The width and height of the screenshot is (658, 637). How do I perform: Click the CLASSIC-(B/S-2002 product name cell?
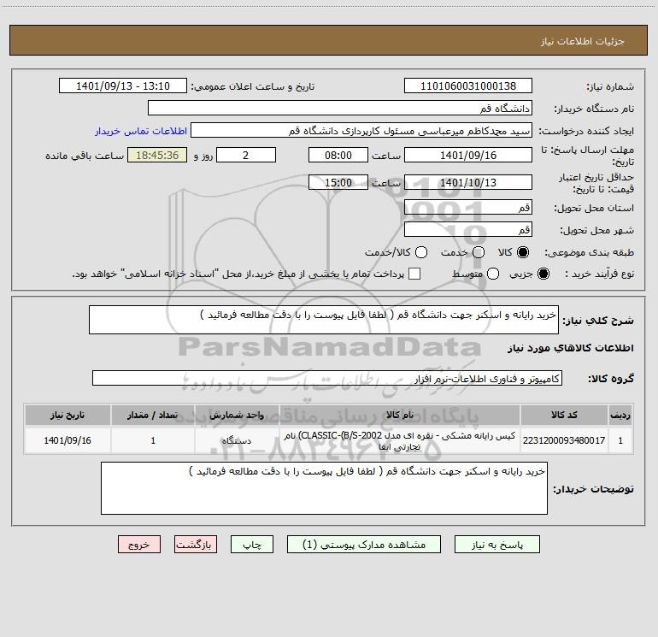tap(400, 440)
